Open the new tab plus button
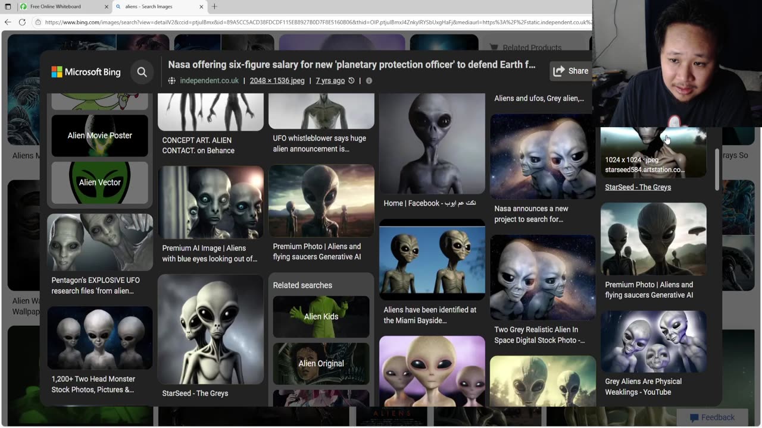This screenshot has width=762, height=428. point(214,7)
